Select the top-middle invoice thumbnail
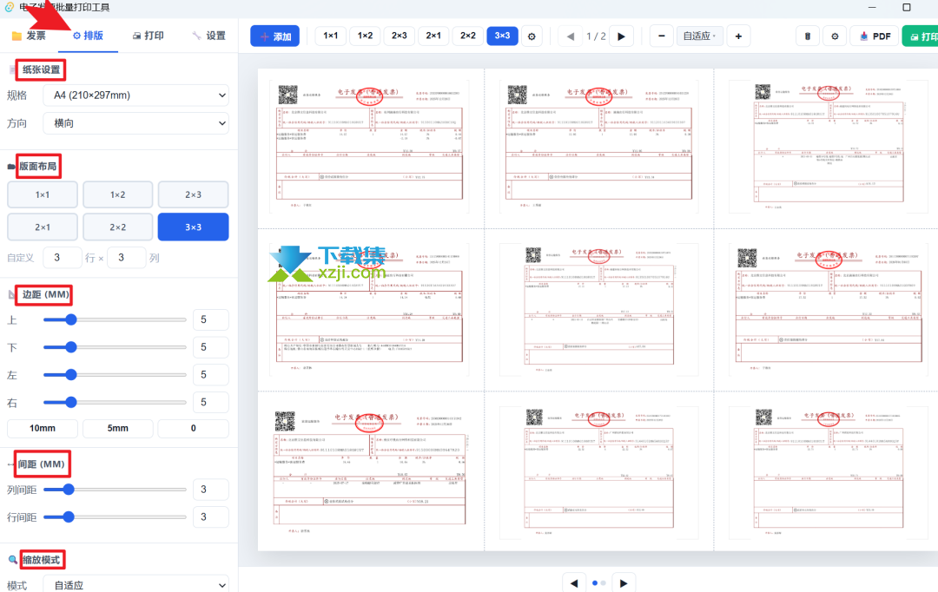Viewport: 938px width, 592px height. [598, 147]
